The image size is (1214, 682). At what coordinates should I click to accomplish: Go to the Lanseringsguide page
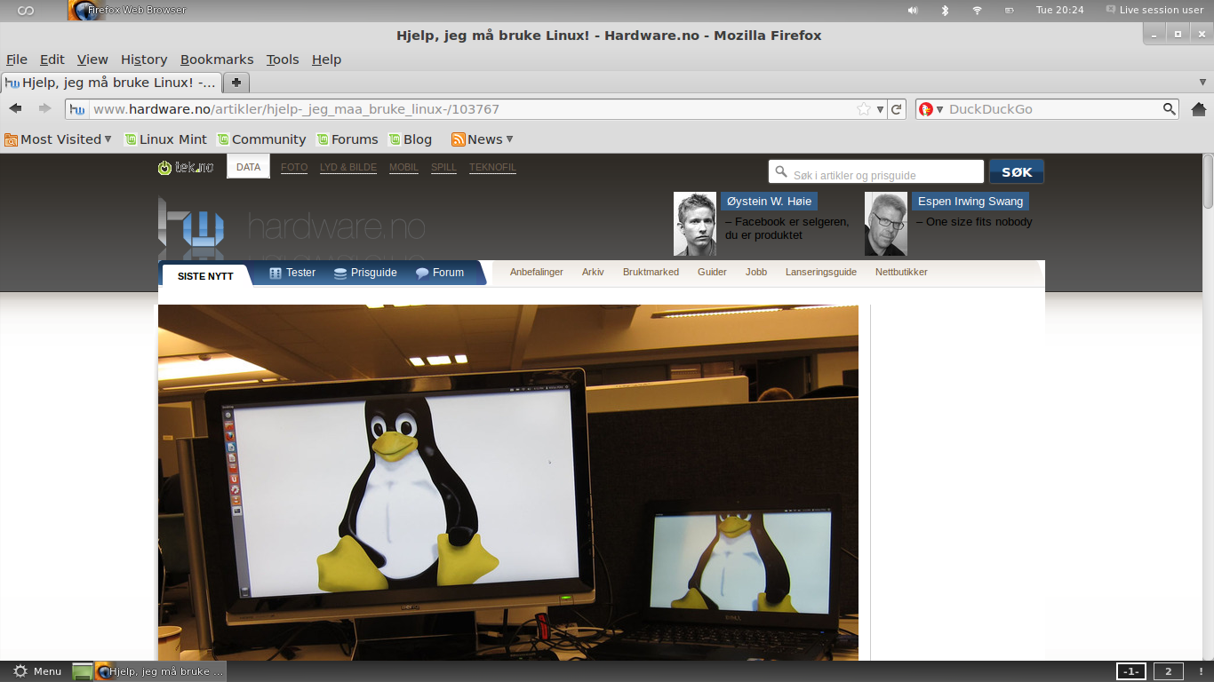click(x=821, y=272)
